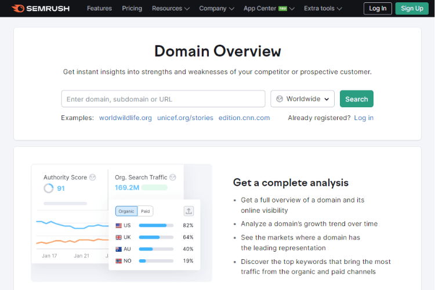Click the AU flag icon
Viewport: 435px width, 290px height.
pyautogui.click(x=118, y=249)
